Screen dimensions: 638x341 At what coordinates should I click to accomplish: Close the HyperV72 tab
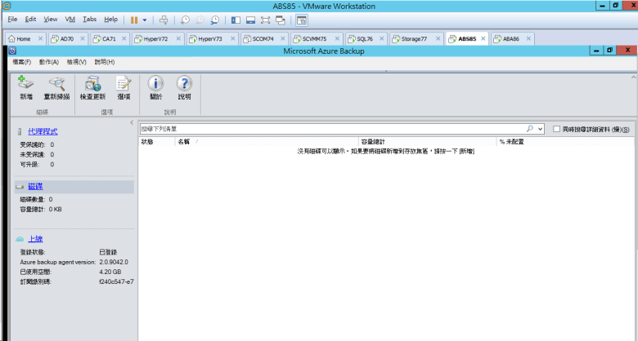[x=178, y=38]
